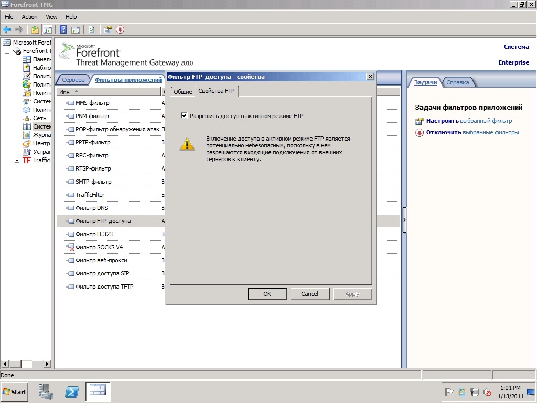Select the Фильтр веб-прокси row

click(x=111, y=260)
